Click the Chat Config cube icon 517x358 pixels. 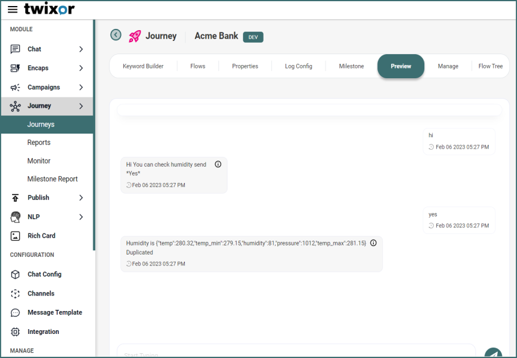click(x=16, y=274)
